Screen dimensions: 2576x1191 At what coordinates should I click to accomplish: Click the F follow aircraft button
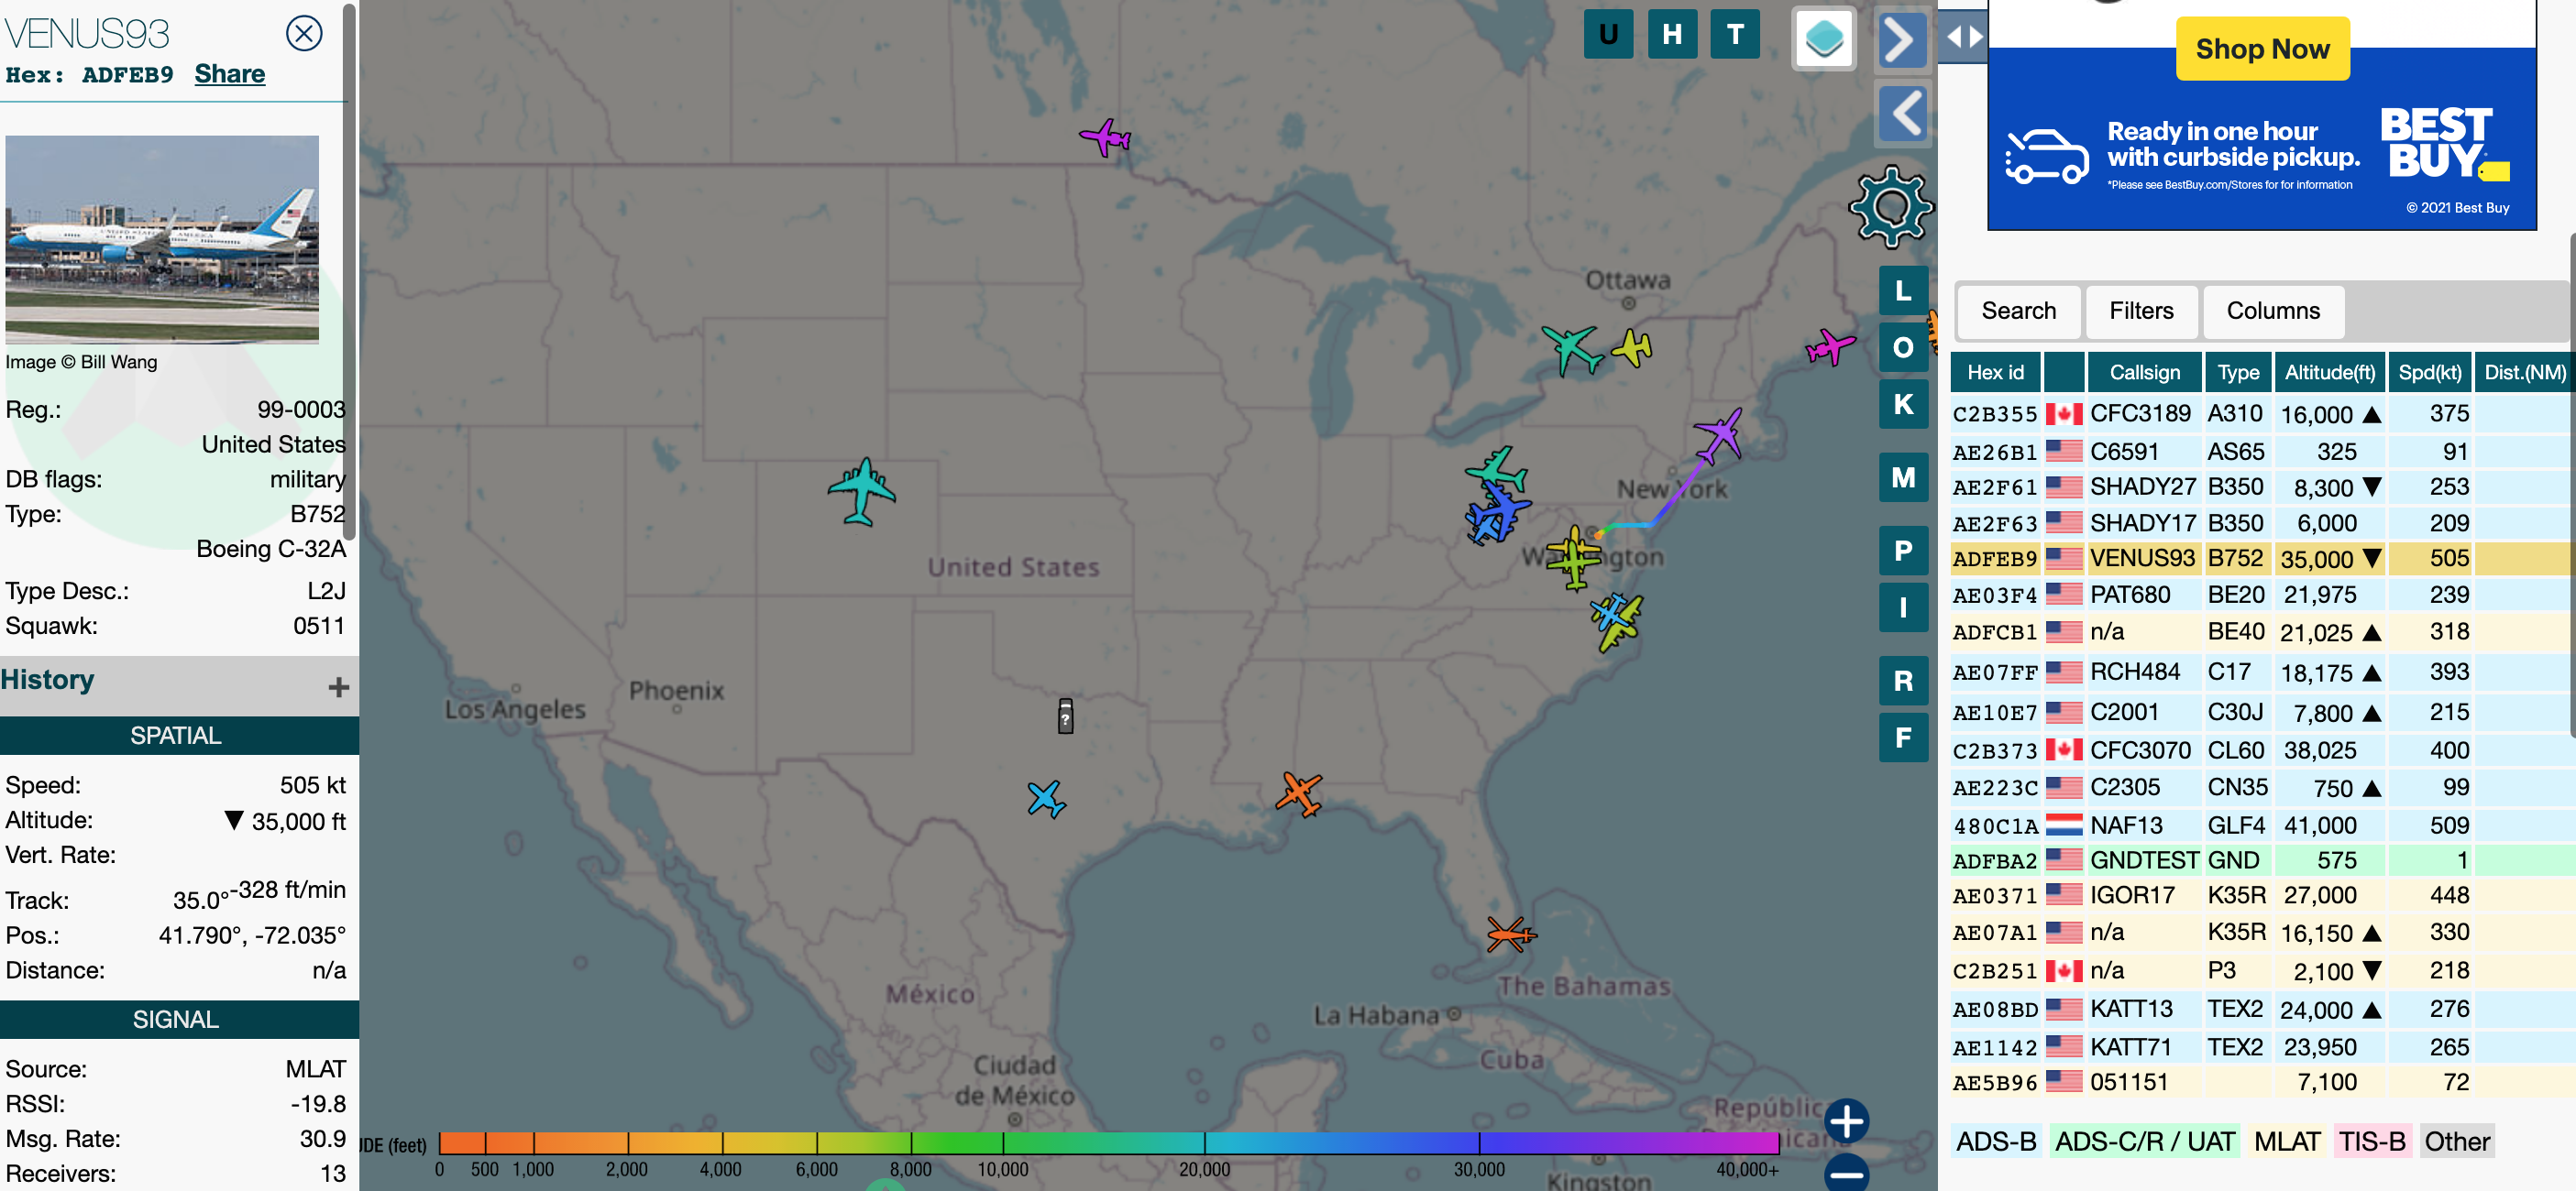point(1903,738)
